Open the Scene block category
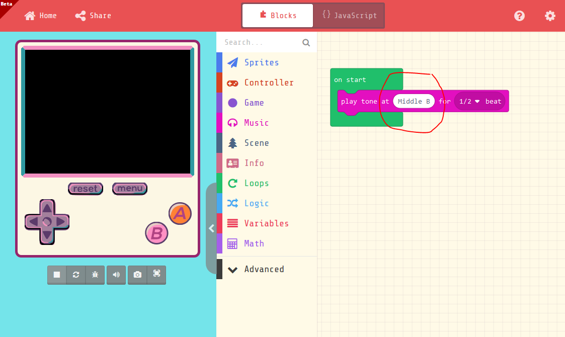Screen dimensions: 565x337 (267, 143)
